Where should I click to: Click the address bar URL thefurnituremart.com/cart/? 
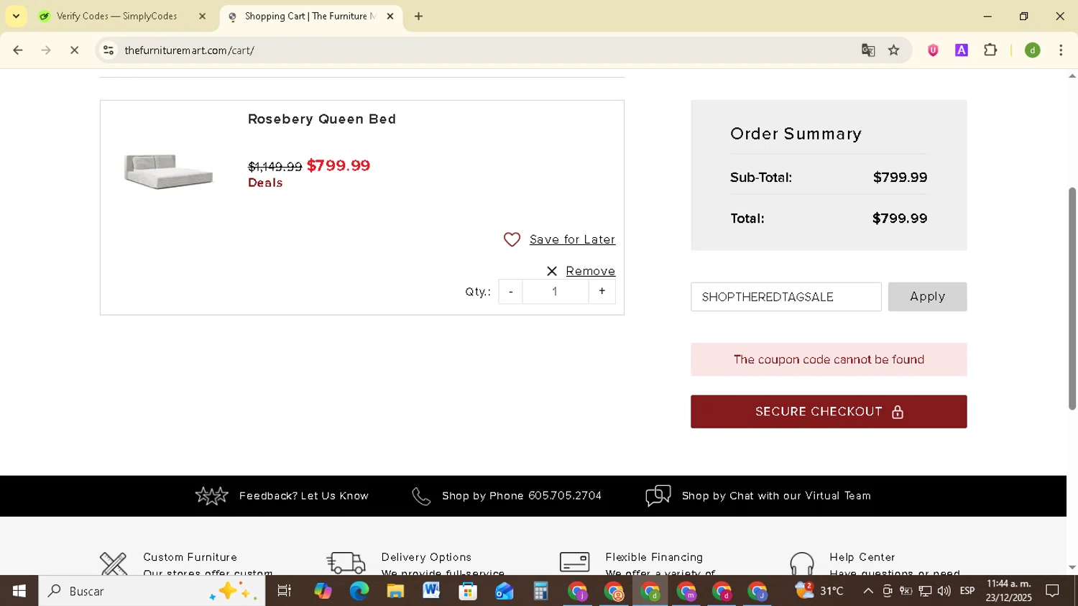(189, 50)
